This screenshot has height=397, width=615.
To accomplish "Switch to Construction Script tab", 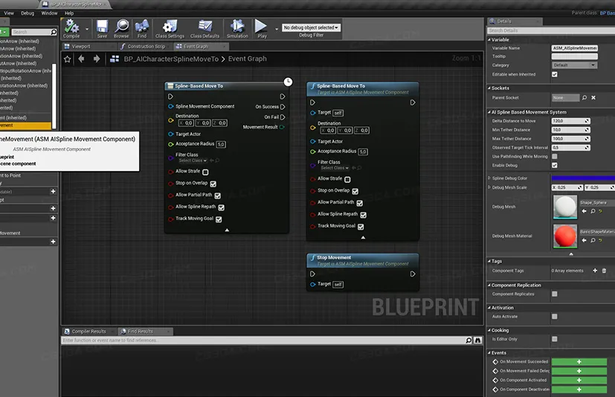I will coord(146,46).
